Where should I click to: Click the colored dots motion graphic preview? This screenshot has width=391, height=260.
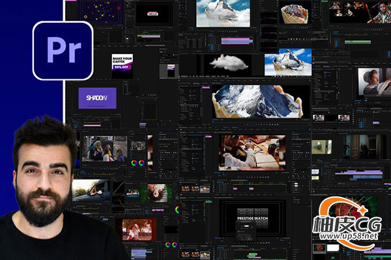[x=102, y=12]
